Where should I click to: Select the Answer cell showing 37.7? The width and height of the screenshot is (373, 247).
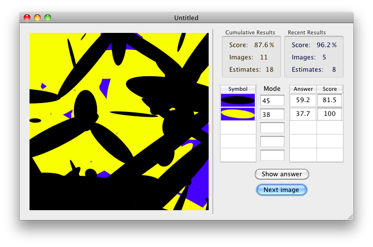point(303,114)
